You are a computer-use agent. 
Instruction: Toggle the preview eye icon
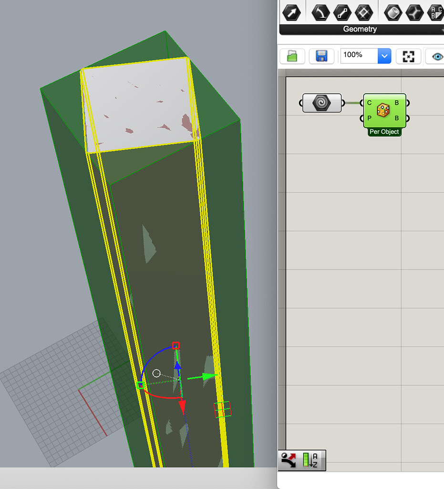(x=437, y=56)
